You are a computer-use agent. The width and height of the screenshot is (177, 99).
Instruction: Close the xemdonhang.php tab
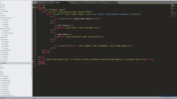pyautogui.click(x=100, y=2)
